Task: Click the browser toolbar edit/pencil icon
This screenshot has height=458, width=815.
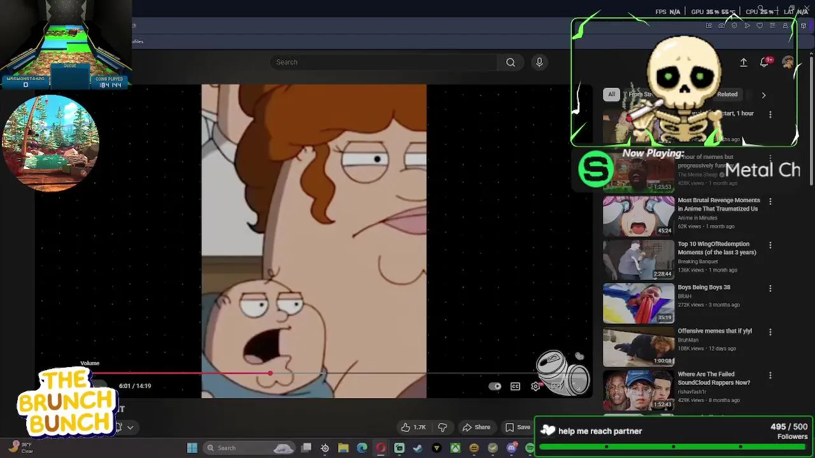Action: 709,25
